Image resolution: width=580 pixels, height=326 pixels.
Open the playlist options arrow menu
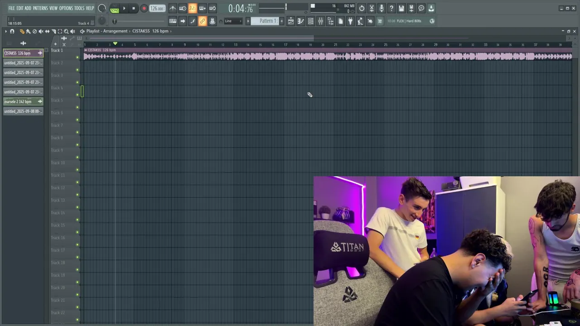[5, 31]
